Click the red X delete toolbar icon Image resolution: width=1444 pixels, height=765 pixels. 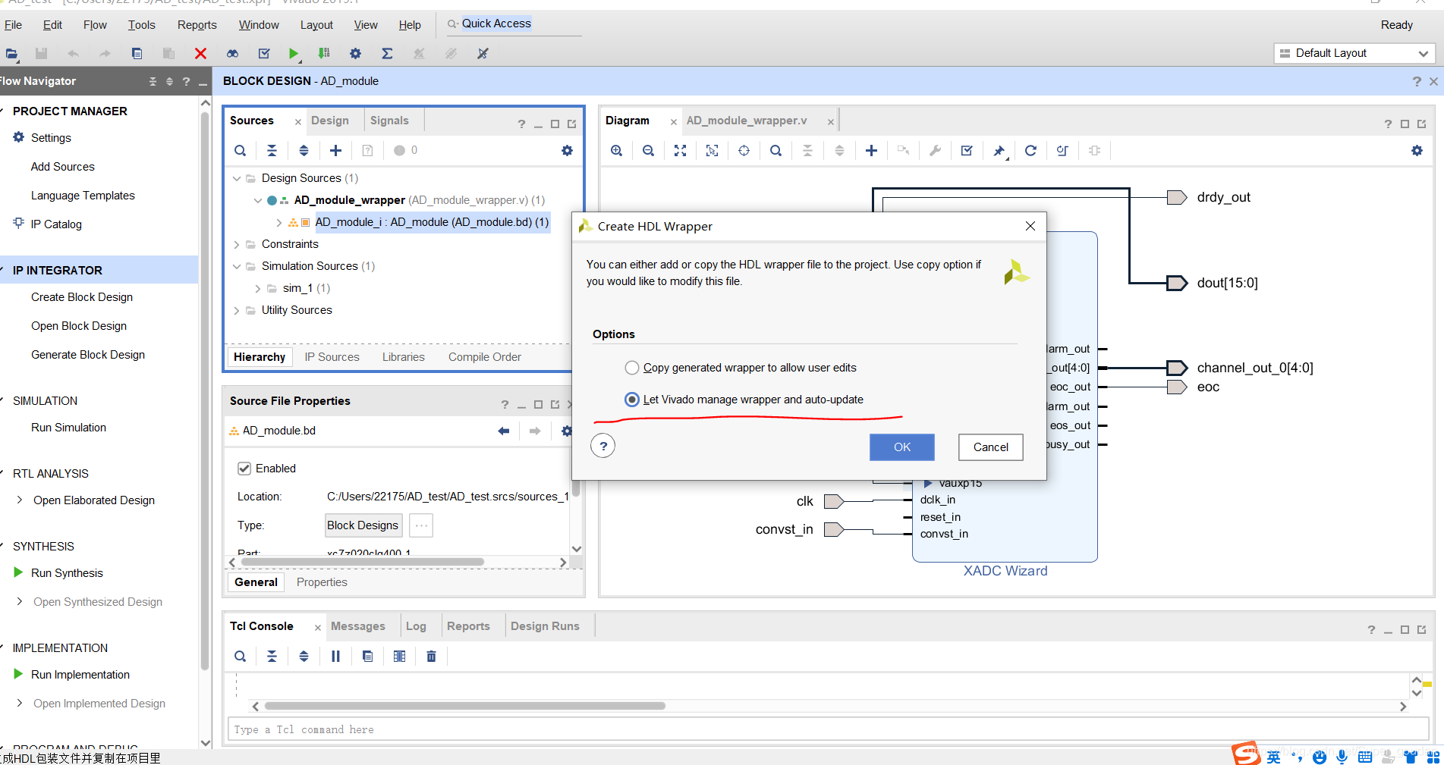click(x=200, y=53)
